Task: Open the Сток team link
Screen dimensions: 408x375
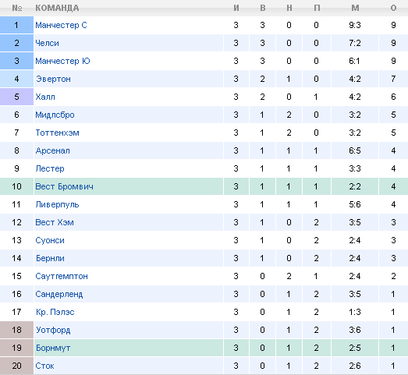Action: pos(44,366)
